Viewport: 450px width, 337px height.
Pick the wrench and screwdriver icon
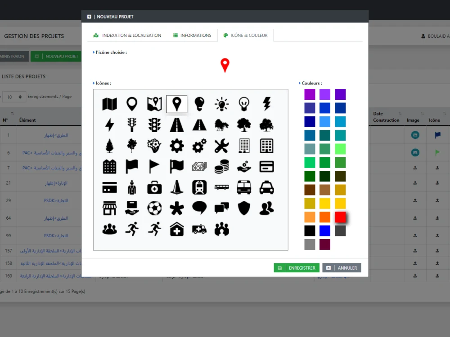click(222, 146)
